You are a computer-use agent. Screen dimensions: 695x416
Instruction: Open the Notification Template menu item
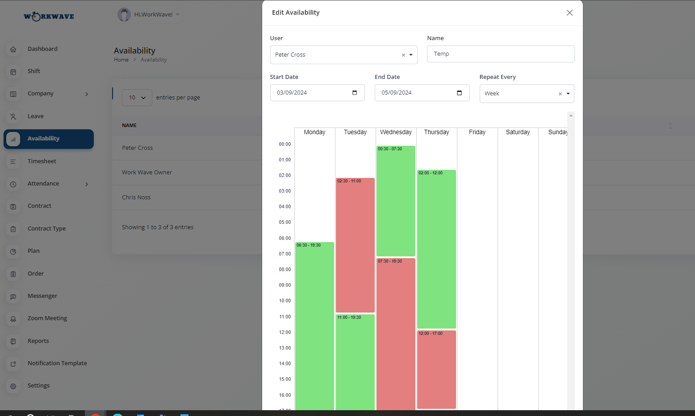(x=57, y=363)
